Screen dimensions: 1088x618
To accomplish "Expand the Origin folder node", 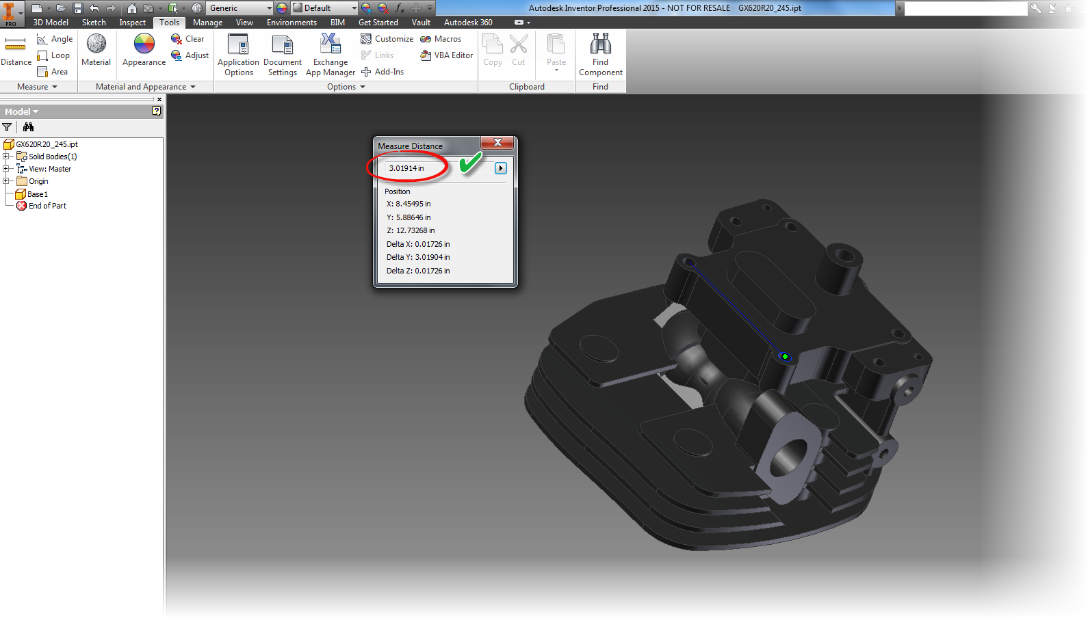I will [x=5, y=181].
